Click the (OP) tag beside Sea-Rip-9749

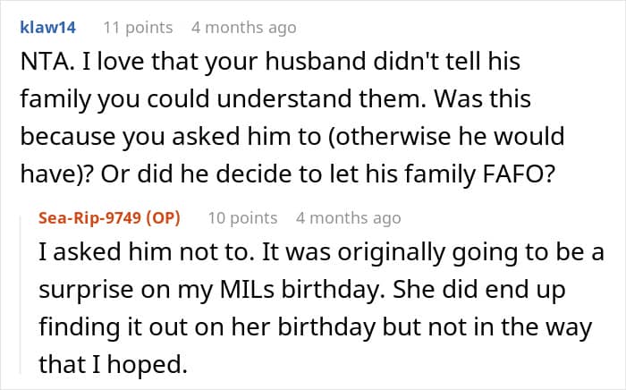click(163, 218)
